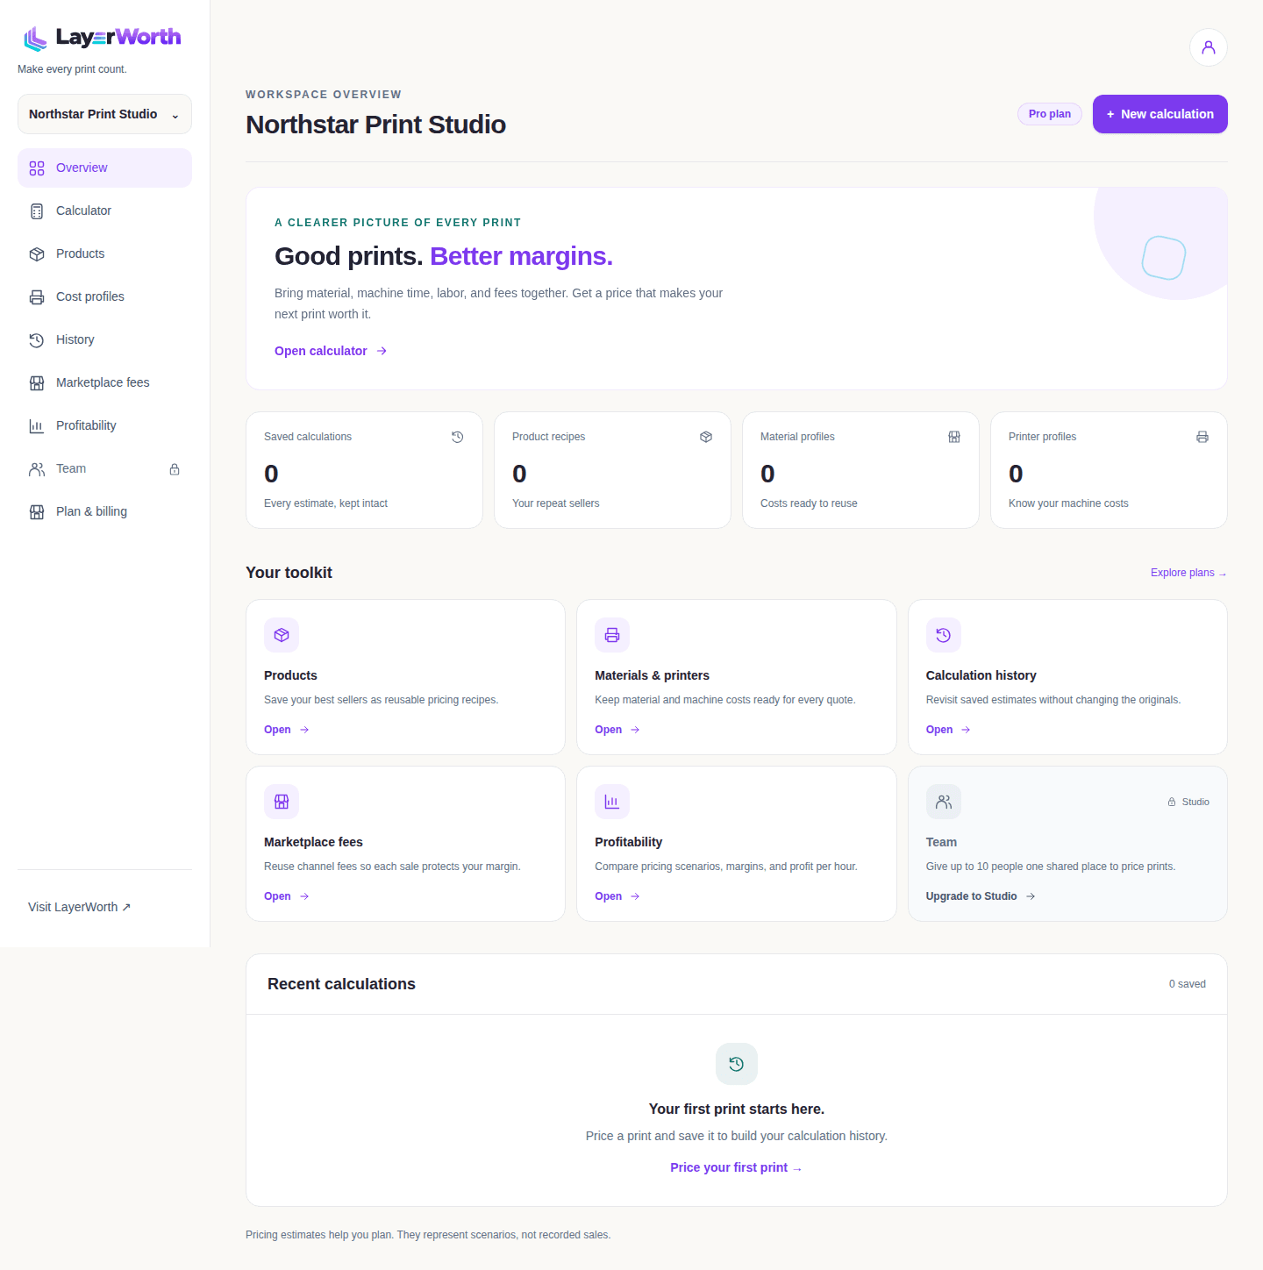Click the Materials & printers toolkit icon

pos(612,635)
